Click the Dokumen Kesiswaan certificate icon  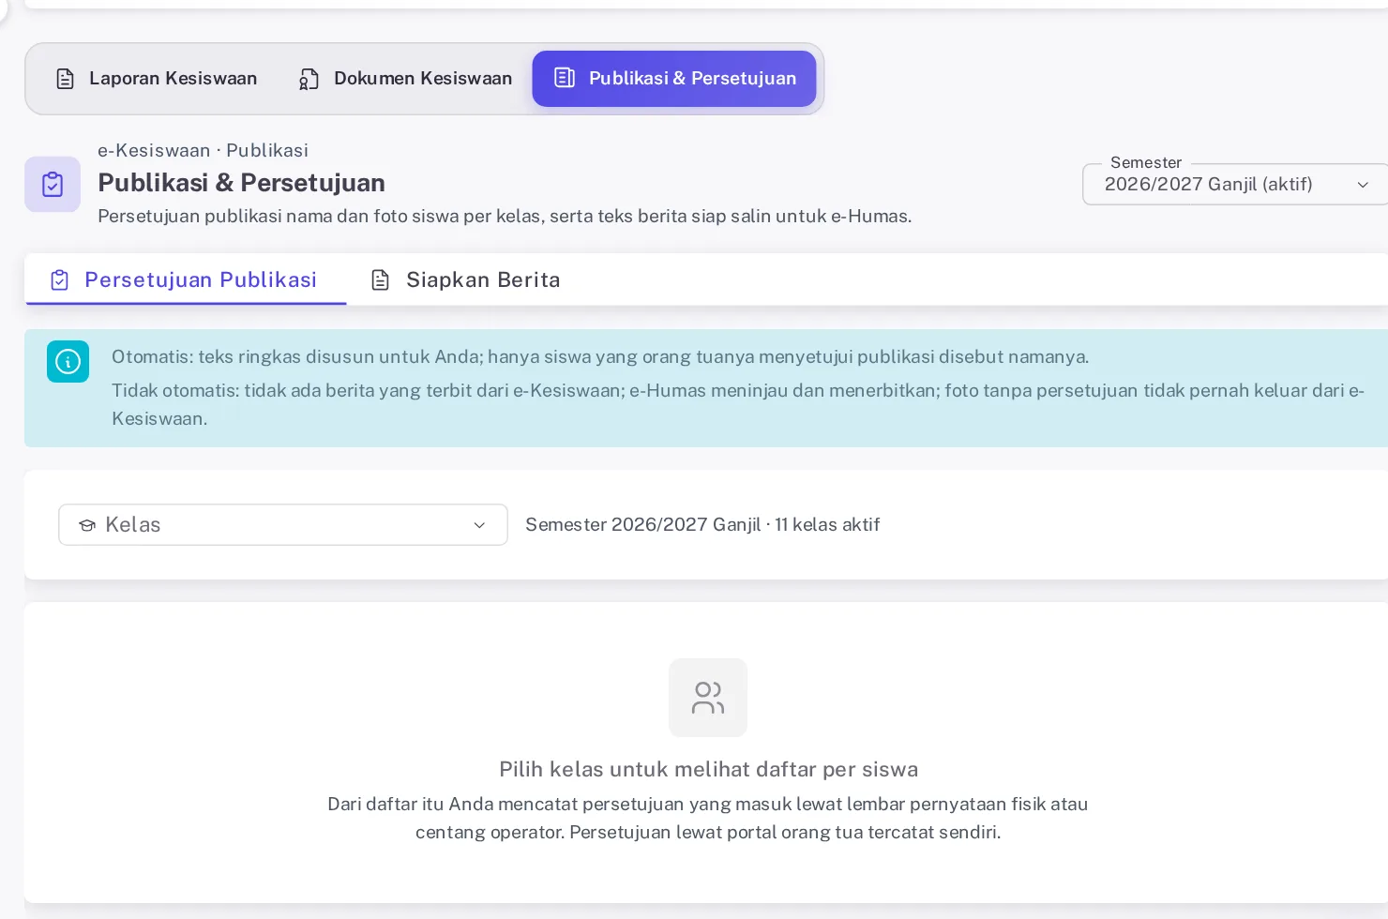coord(309,79)
